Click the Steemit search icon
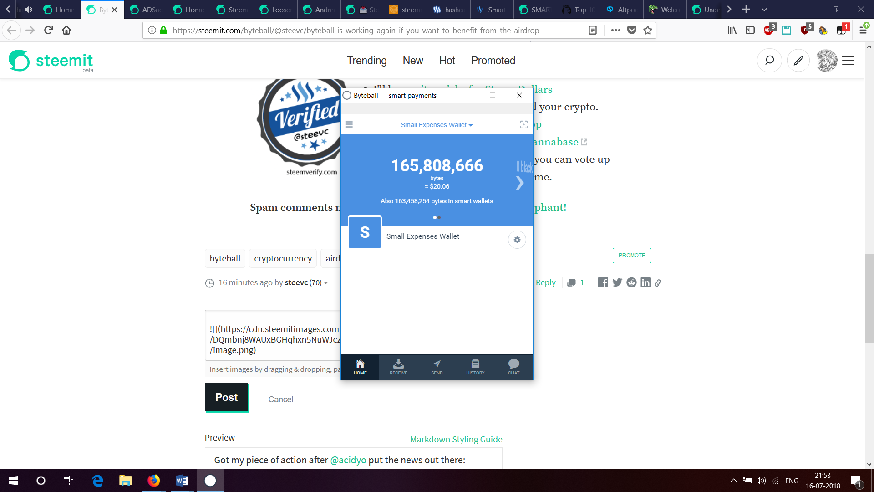Viewport: 874px width, 492px height. tap(769, 61)
